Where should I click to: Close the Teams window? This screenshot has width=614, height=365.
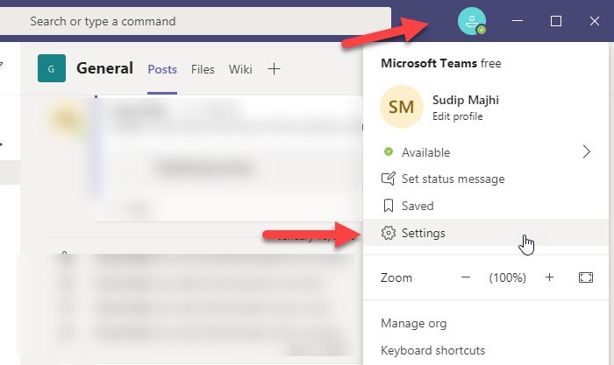595,21
